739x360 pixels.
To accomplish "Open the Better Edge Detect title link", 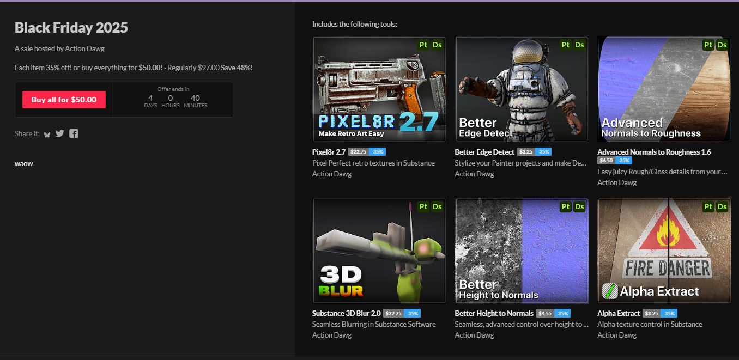I will pyautogui.click(x=484, y=152).
